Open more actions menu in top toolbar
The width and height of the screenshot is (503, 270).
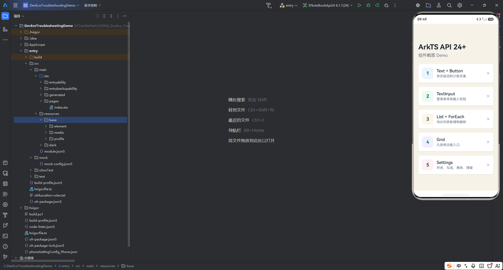(395, 5)
